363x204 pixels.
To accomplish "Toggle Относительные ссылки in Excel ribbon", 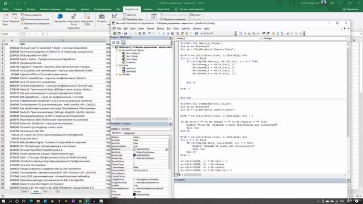I will [x=35, y=19].
